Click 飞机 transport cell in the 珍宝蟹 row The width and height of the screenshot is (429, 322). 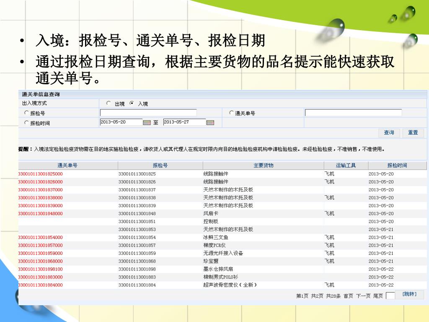(329, 261)
